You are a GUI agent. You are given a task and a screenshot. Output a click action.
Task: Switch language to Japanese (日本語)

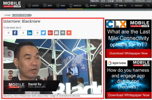click(111, 1)
